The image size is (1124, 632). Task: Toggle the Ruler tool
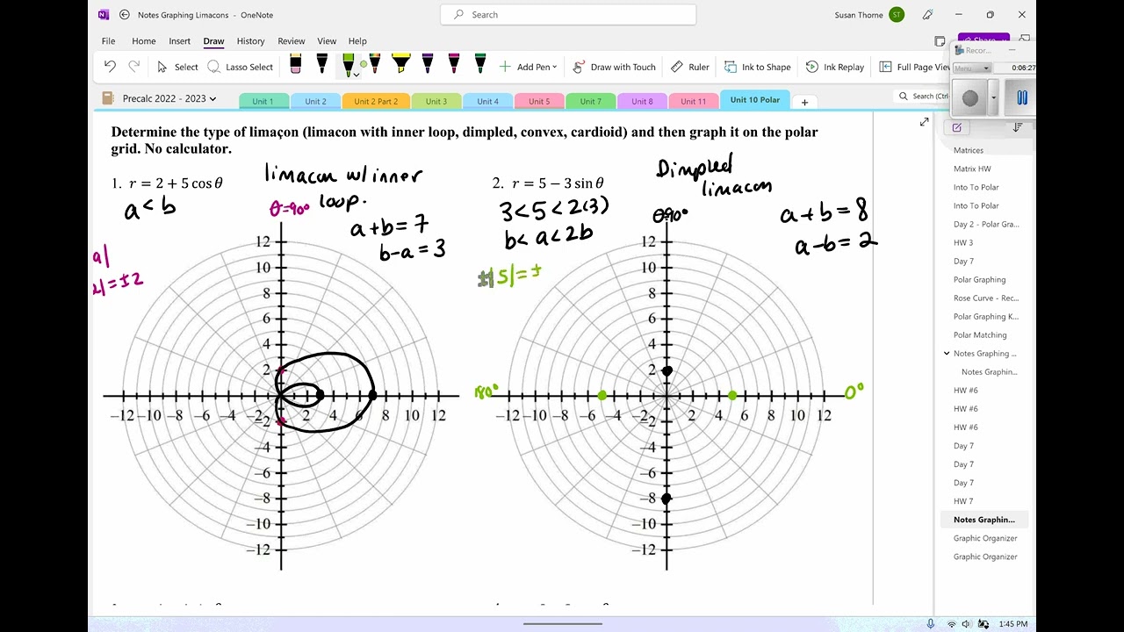coord(689,67)
